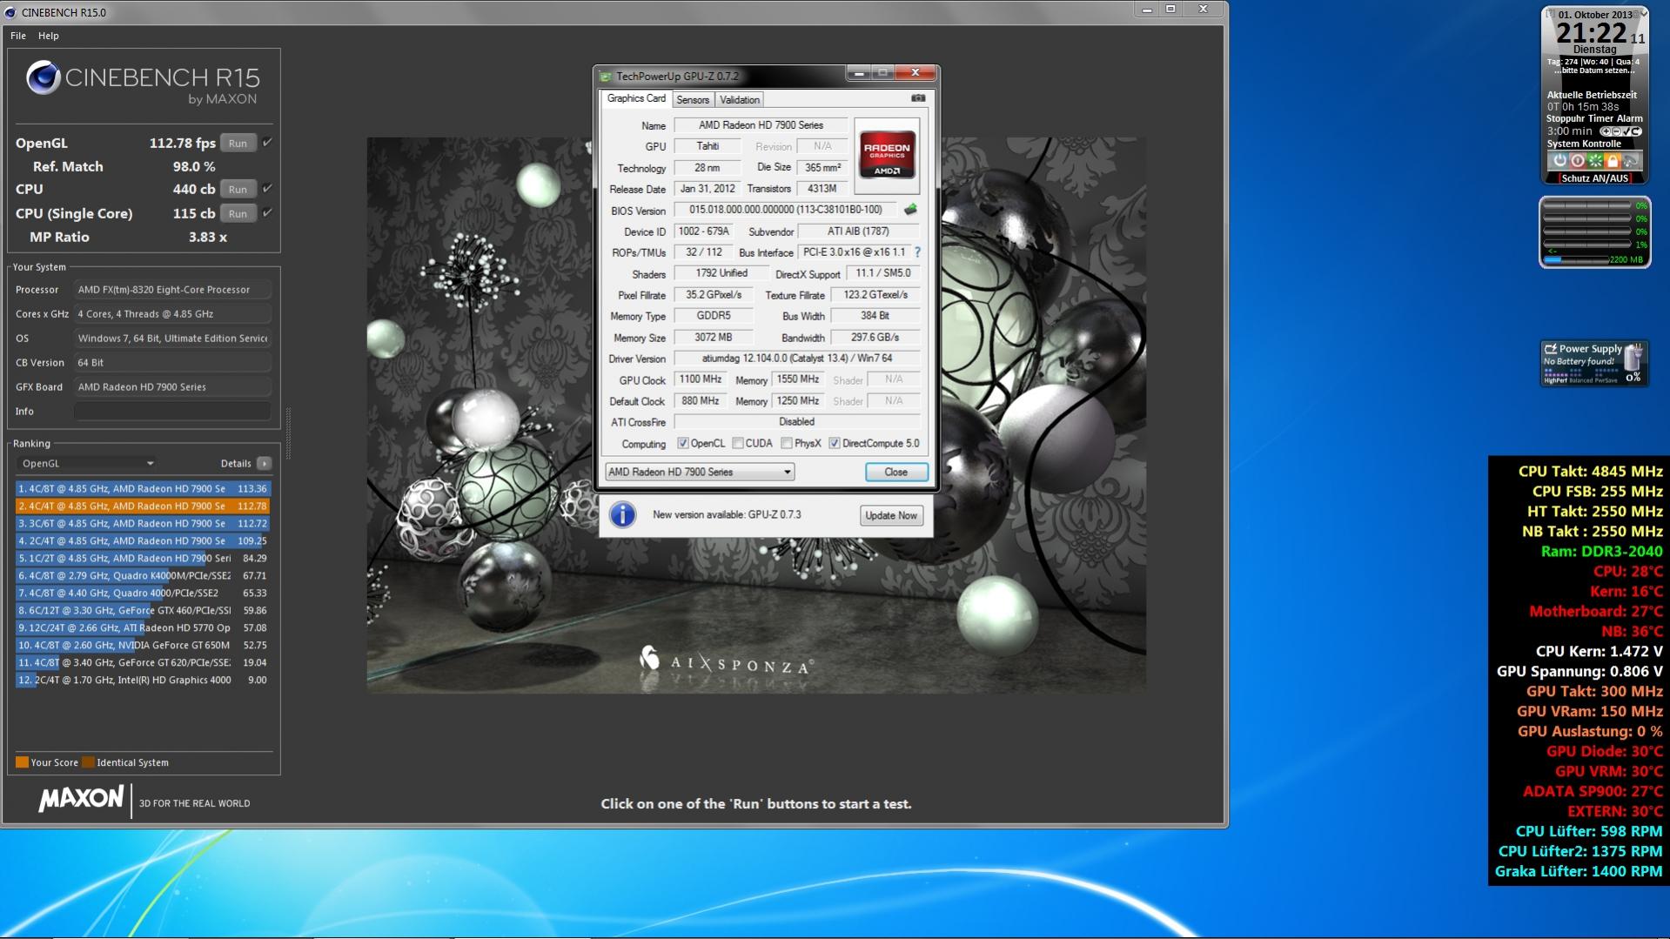1670x939 pixels.
Task: Click the Radeon Graphics AMD logo in GPU-Z
Action: 887,156
